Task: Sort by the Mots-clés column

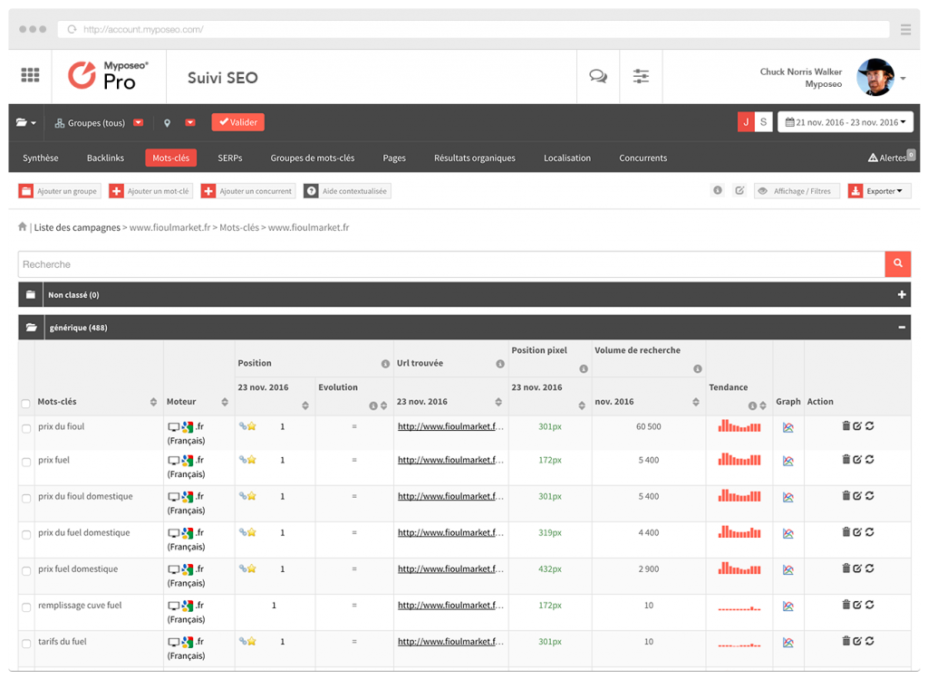Action: [x=153, y=402]
